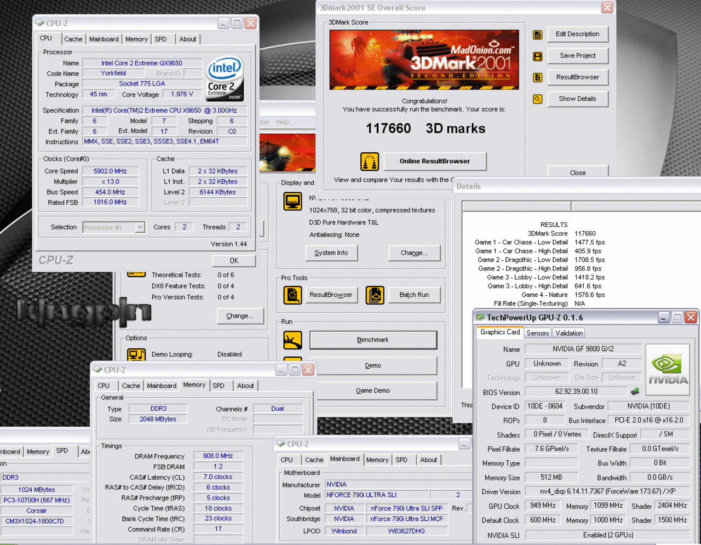Viewport: 701px width, 545px height.
Task: Open the Processor #1 selection dropdown
Action: coord(140,227)
